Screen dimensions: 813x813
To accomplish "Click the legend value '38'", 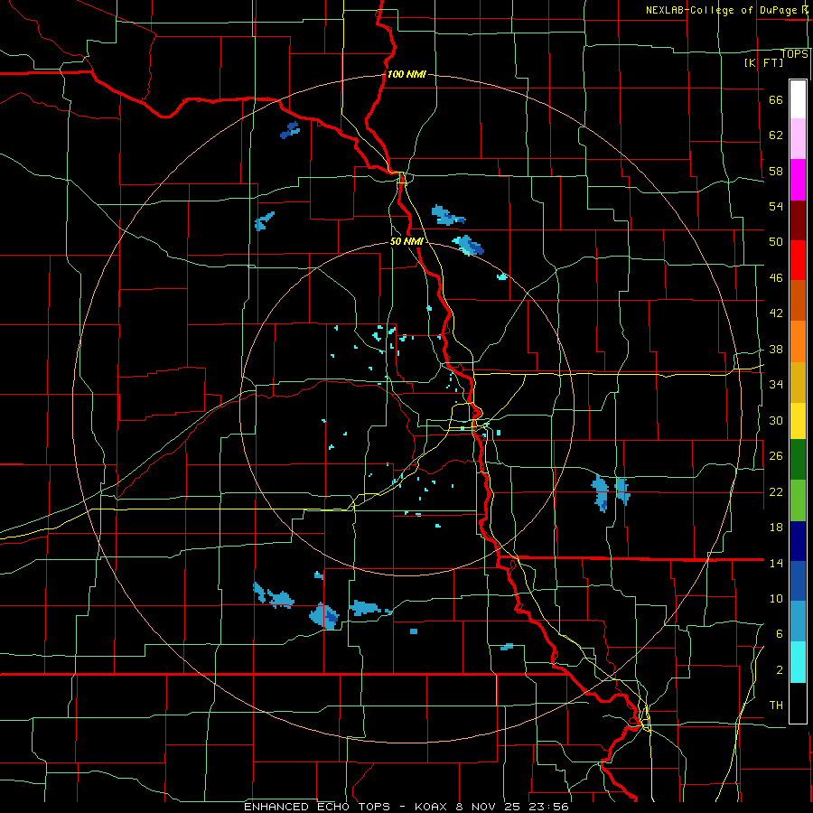I will click(x=776, y=349).
